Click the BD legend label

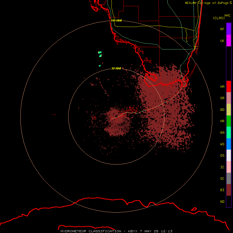(222, 110)
